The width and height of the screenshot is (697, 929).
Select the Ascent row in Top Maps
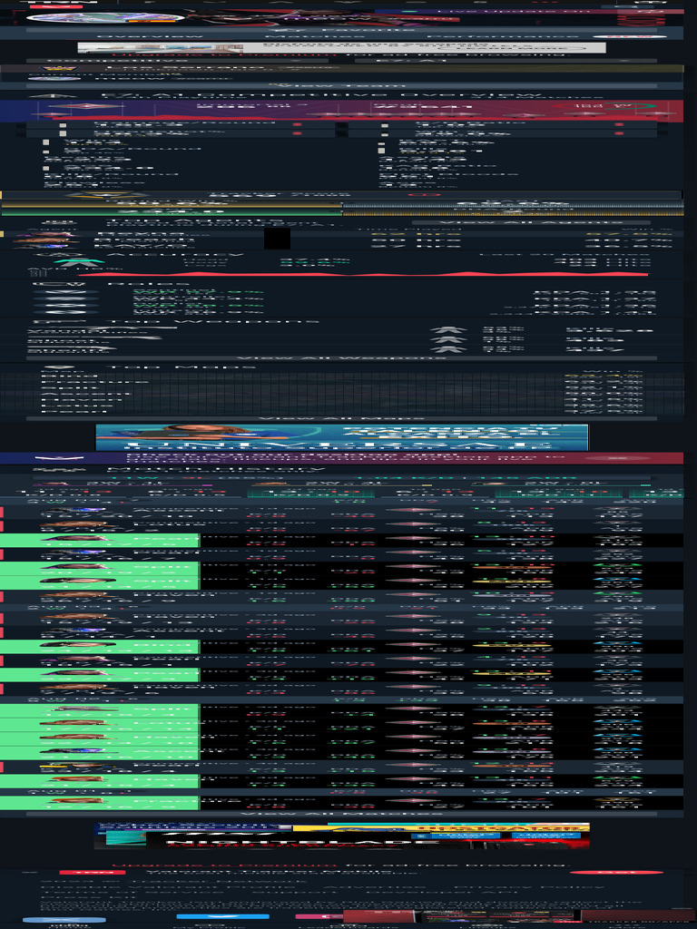coord(341,392)
